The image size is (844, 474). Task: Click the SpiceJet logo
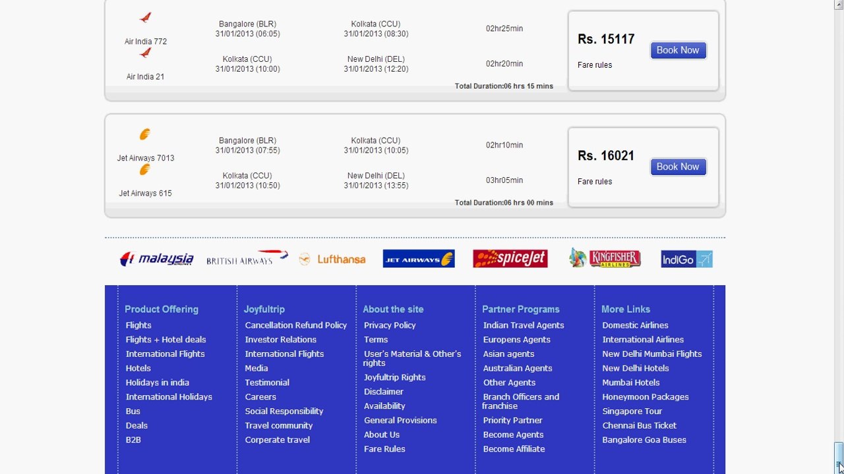pos(510,259)
